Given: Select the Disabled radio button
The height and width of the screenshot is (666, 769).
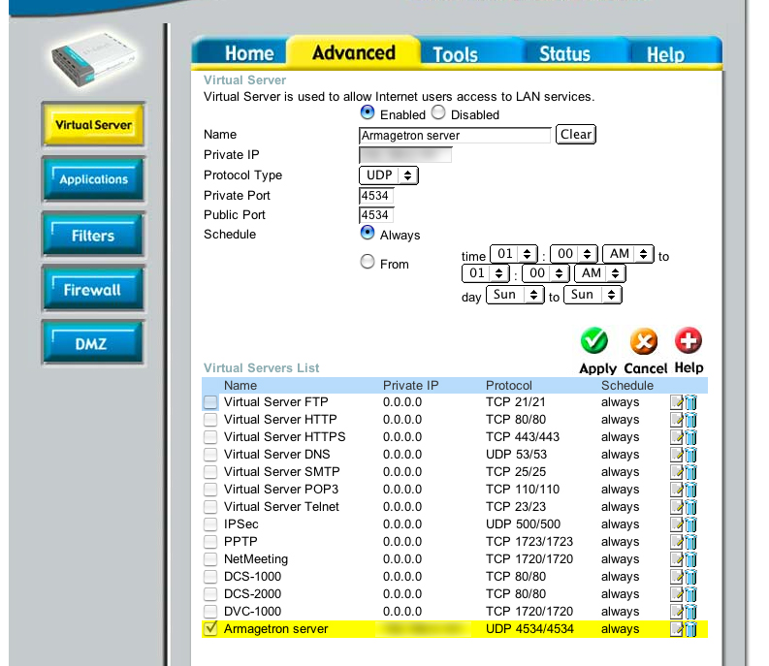Looking at the screenshot, I should pos(438,113).
